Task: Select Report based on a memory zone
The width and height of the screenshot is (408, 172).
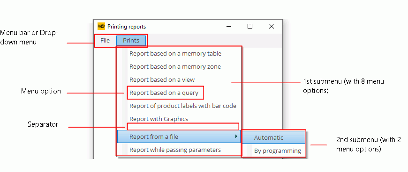Action: 175,67
